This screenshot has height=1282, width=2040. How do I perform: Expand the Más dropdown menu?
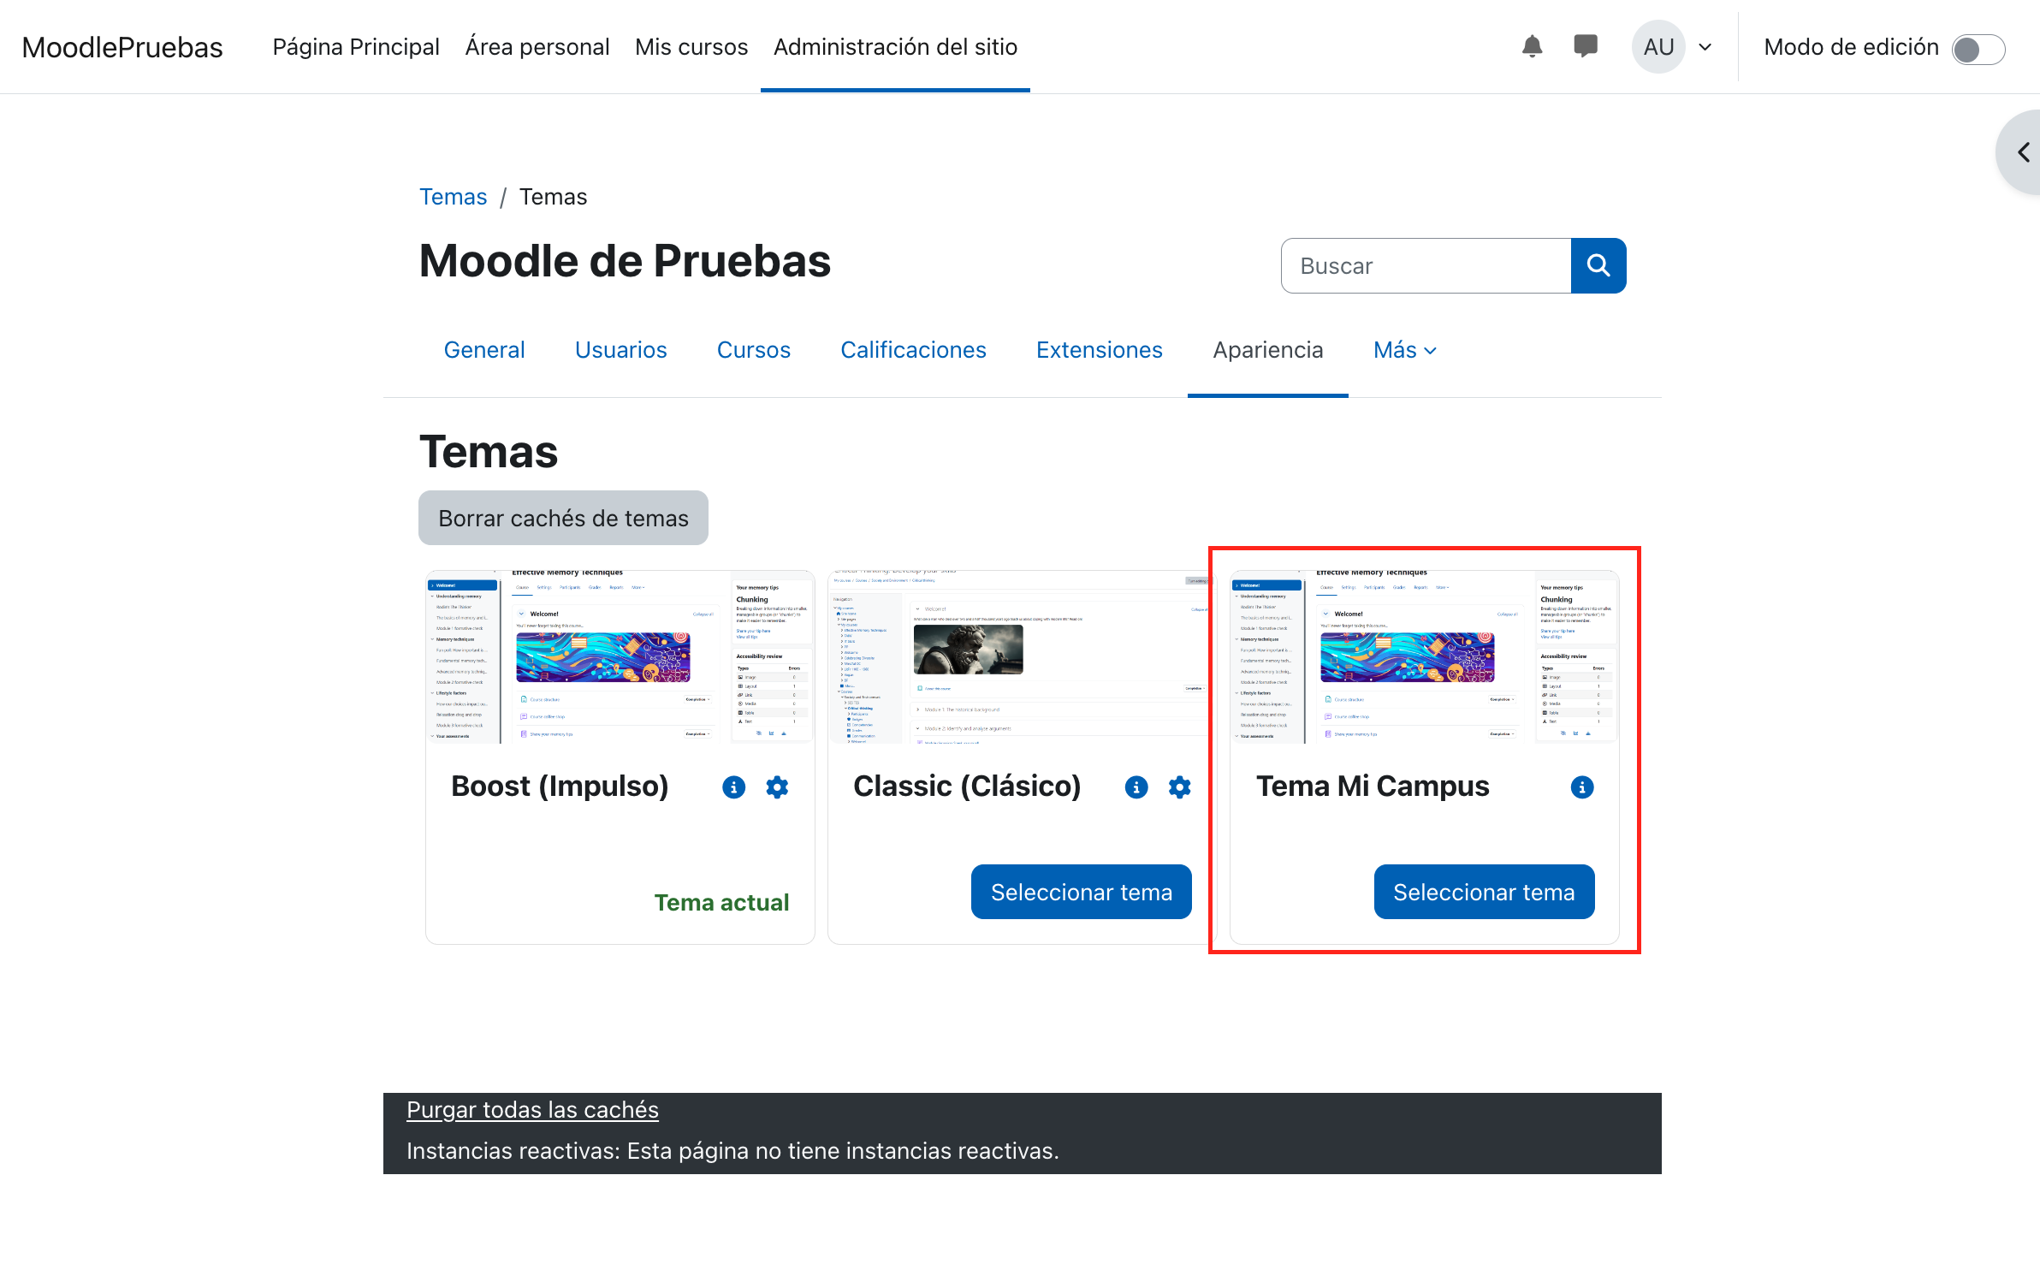click(x=1404, y=350)
